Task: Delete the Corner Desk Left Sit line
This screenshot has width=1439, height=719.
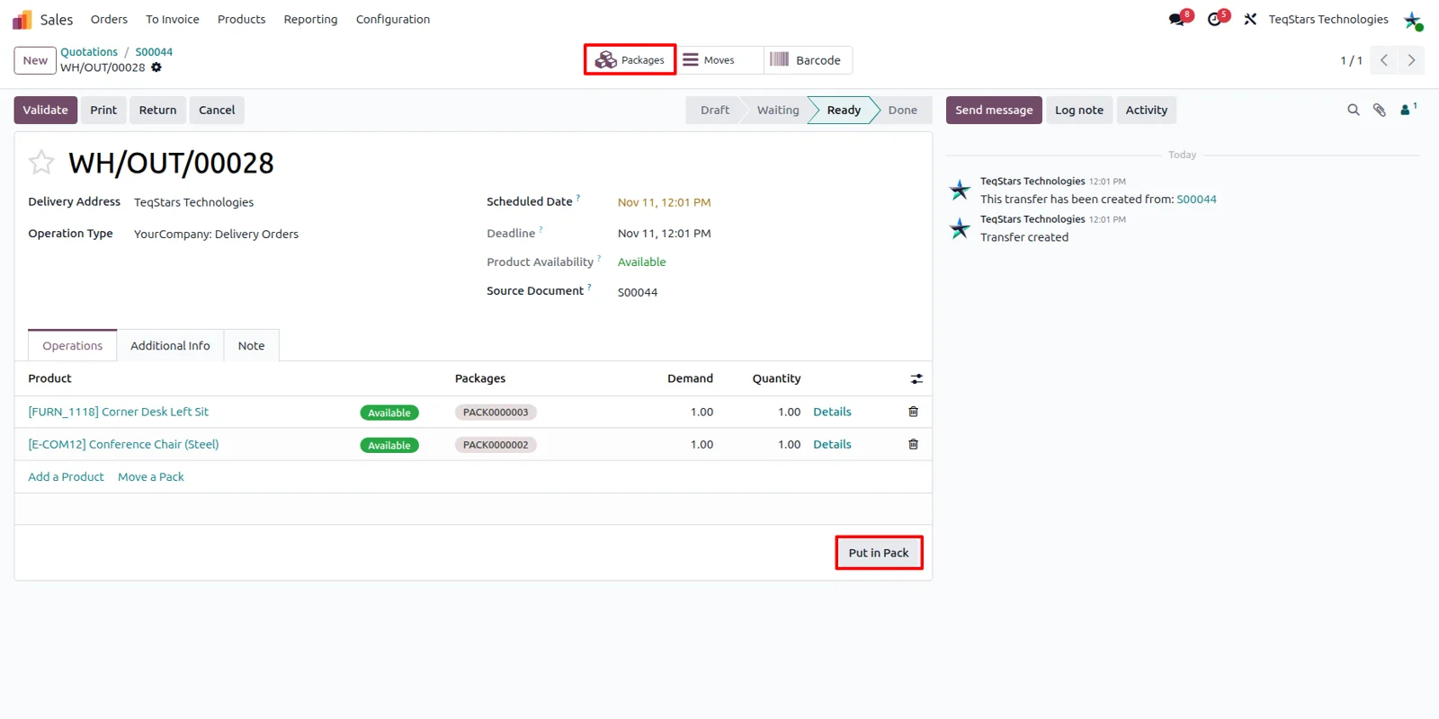Action: pyautogui.click(x=913, y=412)
